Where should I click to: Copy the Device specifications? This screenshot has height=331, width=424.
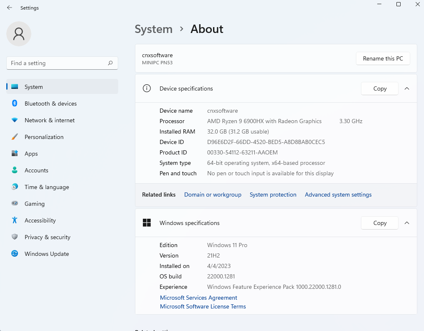pos(380,88)
